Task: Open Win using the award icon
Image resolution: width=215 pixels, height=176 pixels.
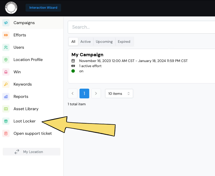Action: coord(6,72)
